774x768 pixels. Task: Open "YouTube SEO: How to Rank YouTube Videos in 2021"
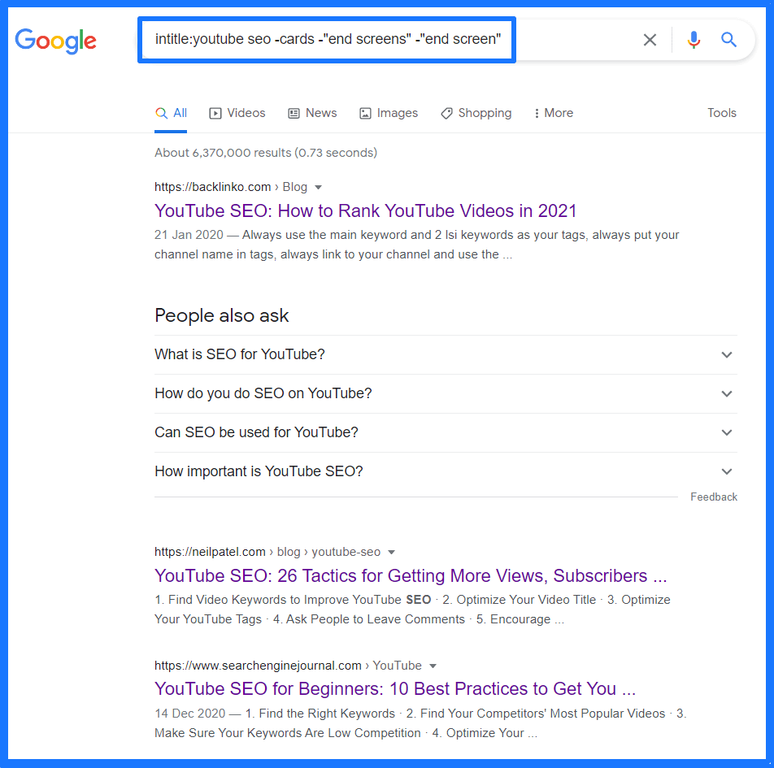(365, 211)
